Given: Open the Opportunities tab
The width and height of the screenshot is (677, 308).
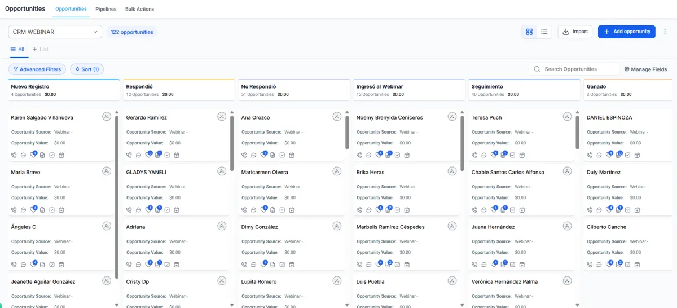Looking at the screenshot, I should (71, 9).
